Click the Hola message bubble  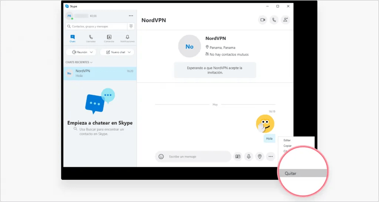(x=269, y=139)
